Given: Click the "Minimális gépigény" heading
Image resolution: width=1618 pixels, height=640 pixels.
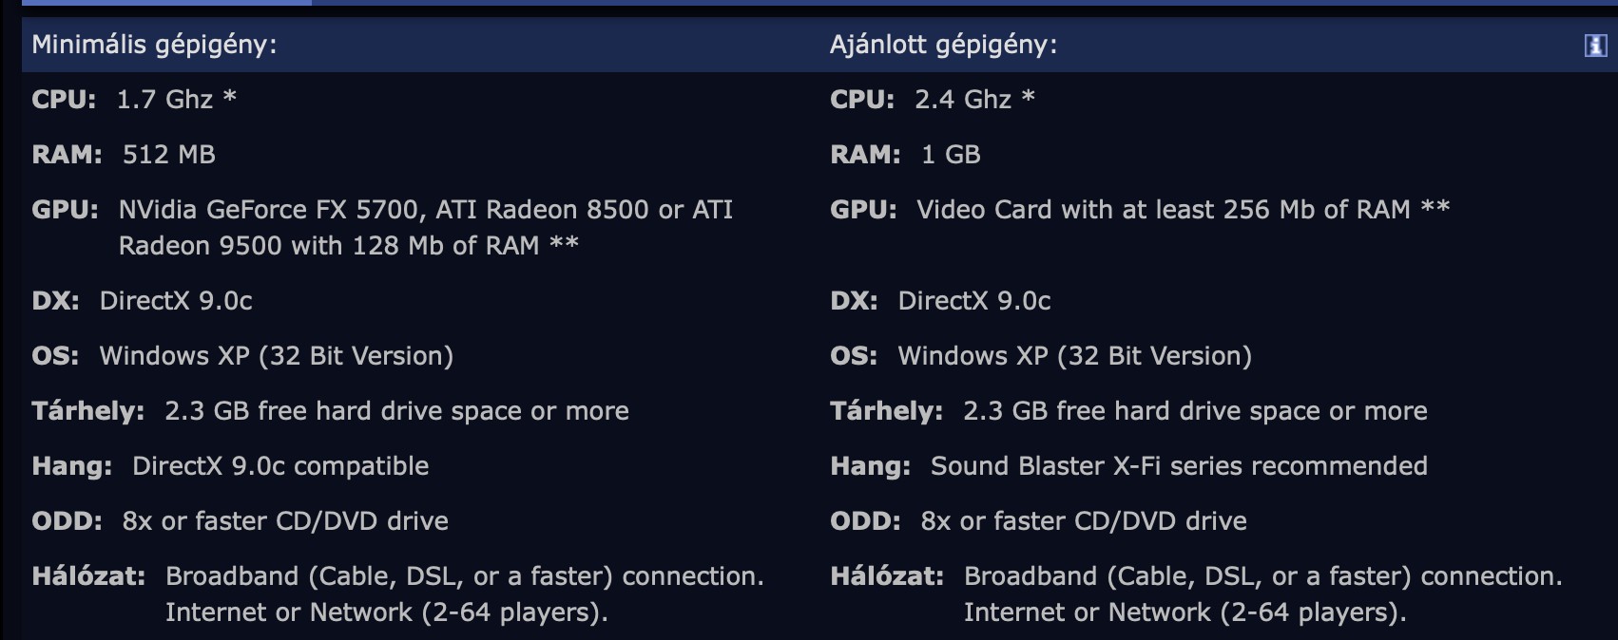Looking at the screenshot, I should click(154, 45).
